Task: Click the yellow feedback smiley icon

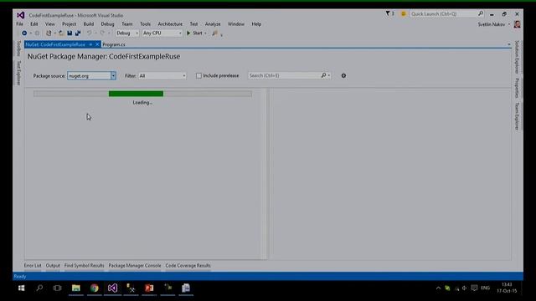Action: pos(404,13)
